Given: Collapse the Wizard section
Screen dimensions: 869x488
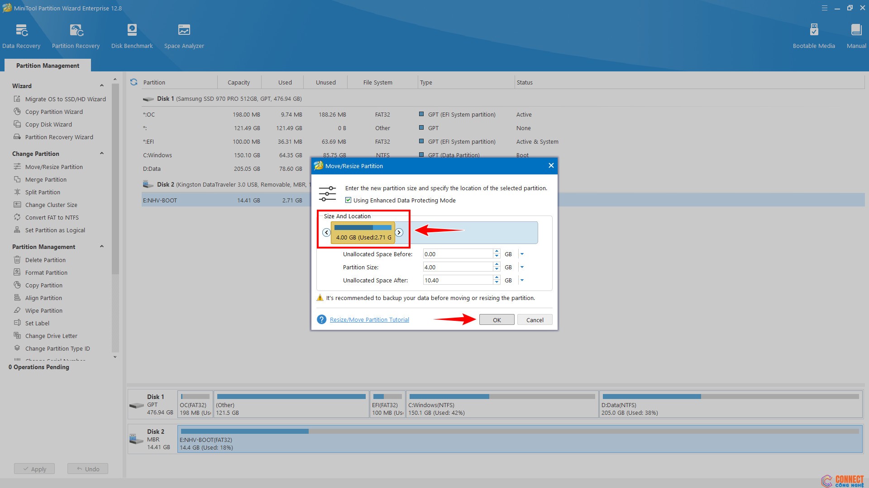Looking at the screenshot, I should [x=101, y=85].
